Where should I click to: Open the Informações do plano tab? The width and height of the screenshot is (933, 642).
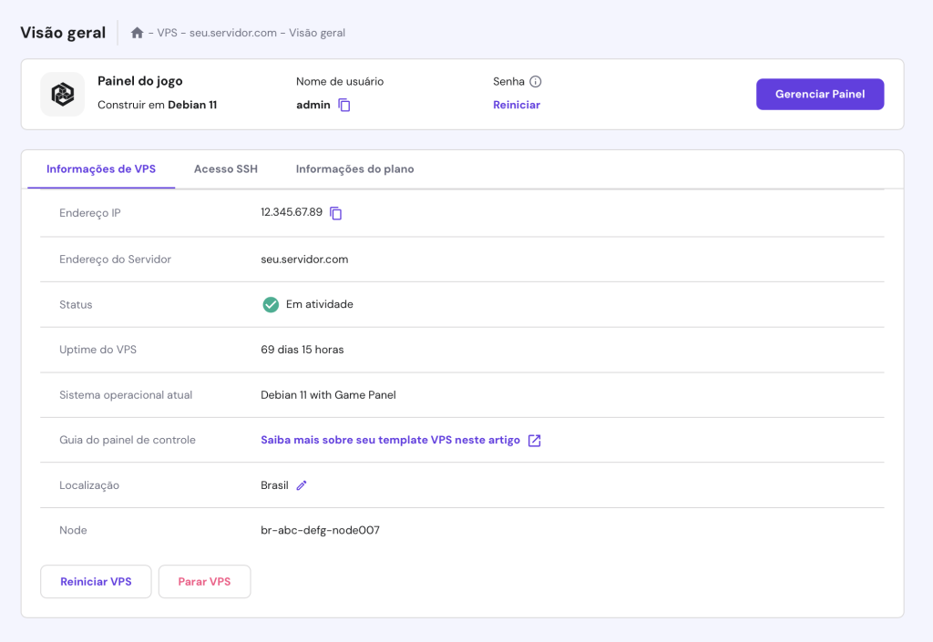pyautogui.click(x=354, y=169)
